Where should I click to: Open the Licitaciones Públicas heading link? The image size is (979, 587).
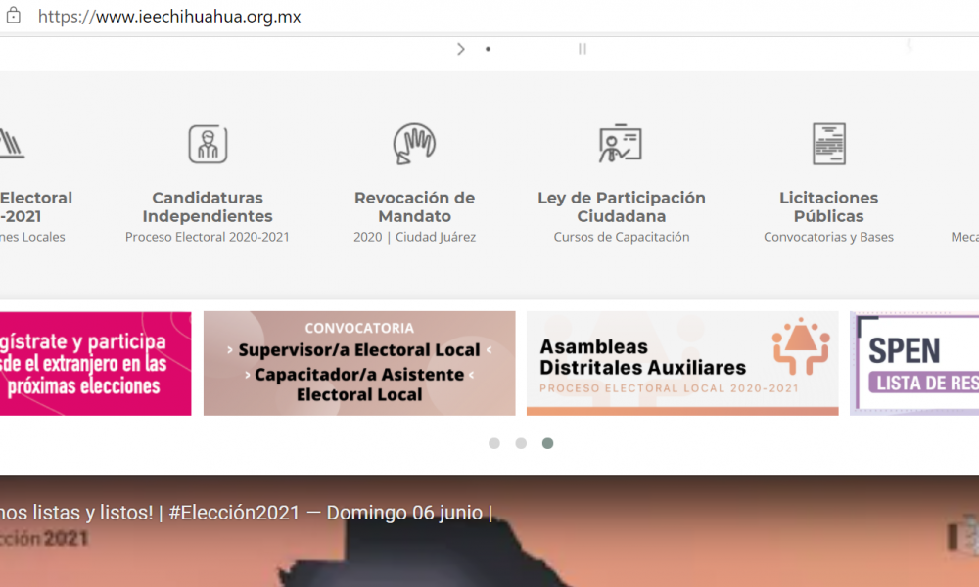pyautogui.click(x=828, y=207)
